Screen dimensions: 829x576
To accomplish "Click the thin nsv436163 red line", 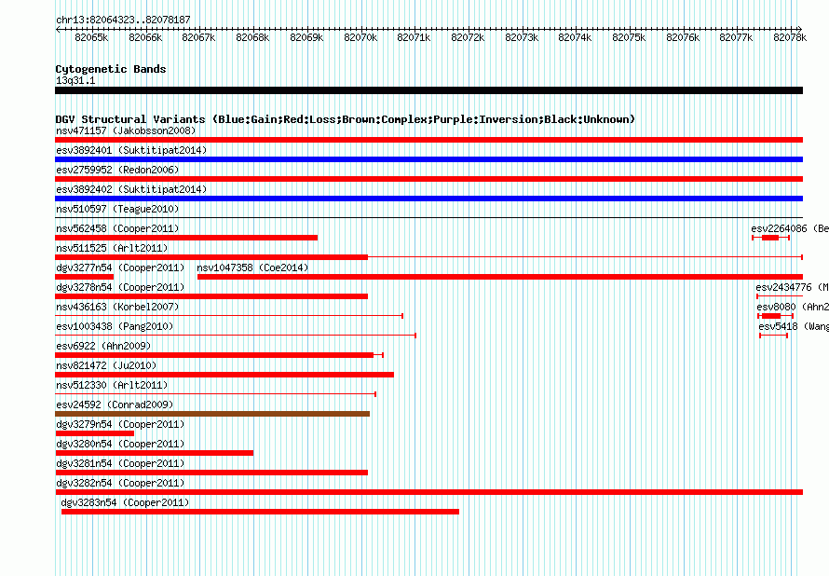I will tap(229, 316).
